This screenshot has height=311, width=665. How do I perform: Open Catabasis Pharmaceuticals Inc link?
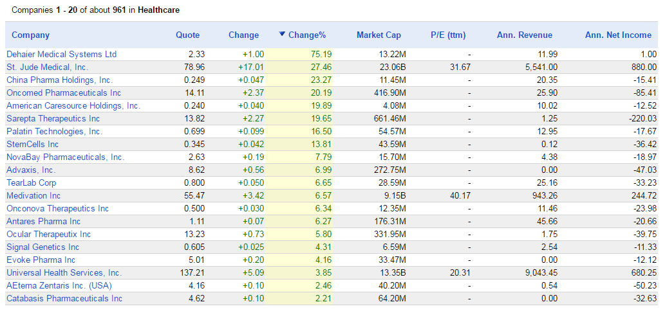point(64,298)
